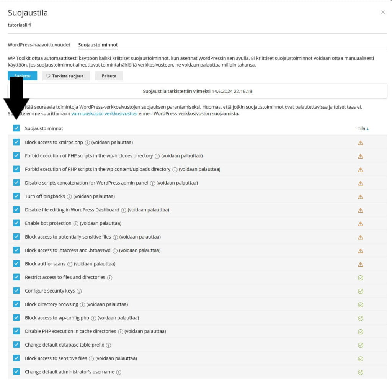Screen dimensions: 392x386
Task: Uncheck Block access to sensitive files checkbox
Action: click(x=16, y=358)
